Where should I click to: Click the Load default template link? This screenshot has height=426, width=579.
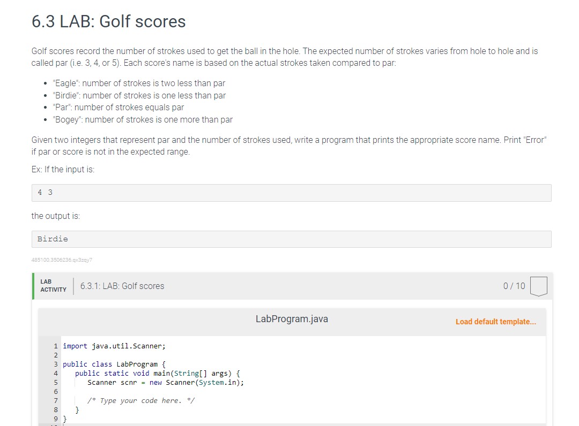[495, 322]
